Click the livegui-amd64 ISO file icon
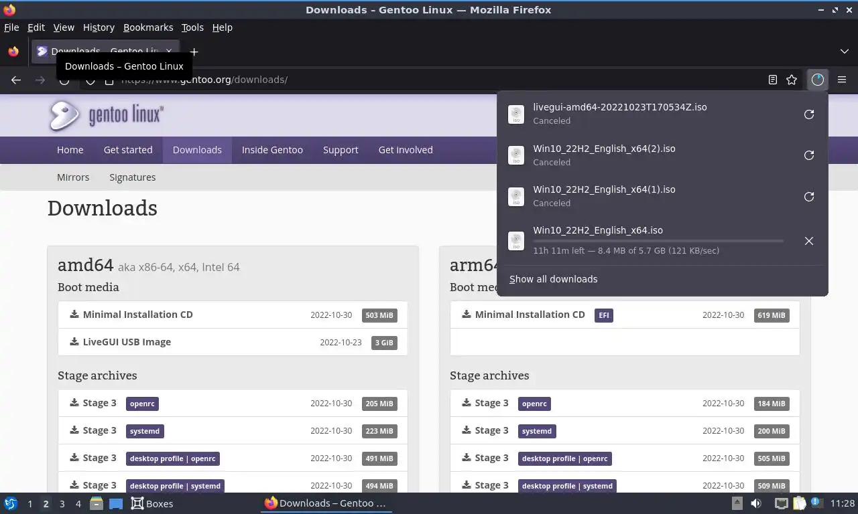The height and width of the screenshot is (514, 858). 515,114
